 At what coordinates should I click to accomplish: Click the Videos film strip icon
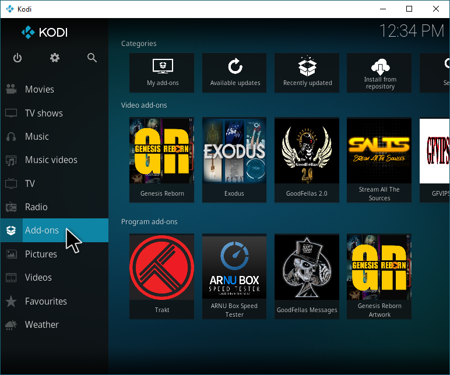click(11, 277)
